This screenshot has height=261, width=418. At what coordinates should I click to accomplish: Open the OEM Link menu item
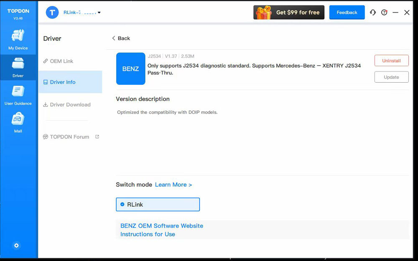pyautogui.click(x=58, y=61)
